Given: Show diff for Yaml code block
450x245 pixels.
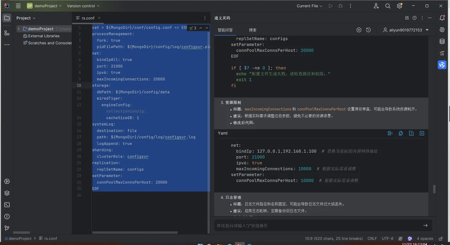Looking at the screenshot, I should 411,133.
